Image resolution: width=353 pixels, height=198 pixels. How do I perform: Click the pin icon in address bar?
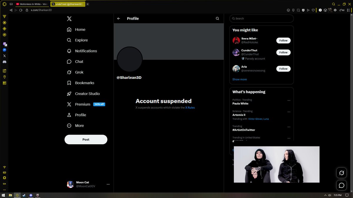pyautogui.click(x=293, y=10)
